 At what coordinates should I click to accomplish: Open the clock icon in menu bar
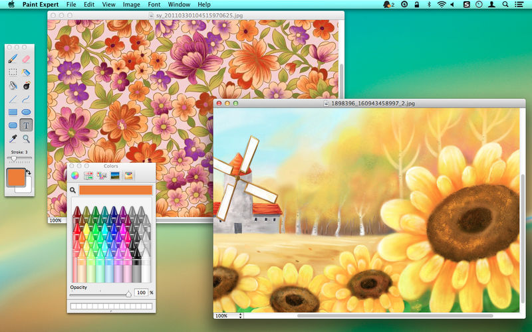coord(479,5)
